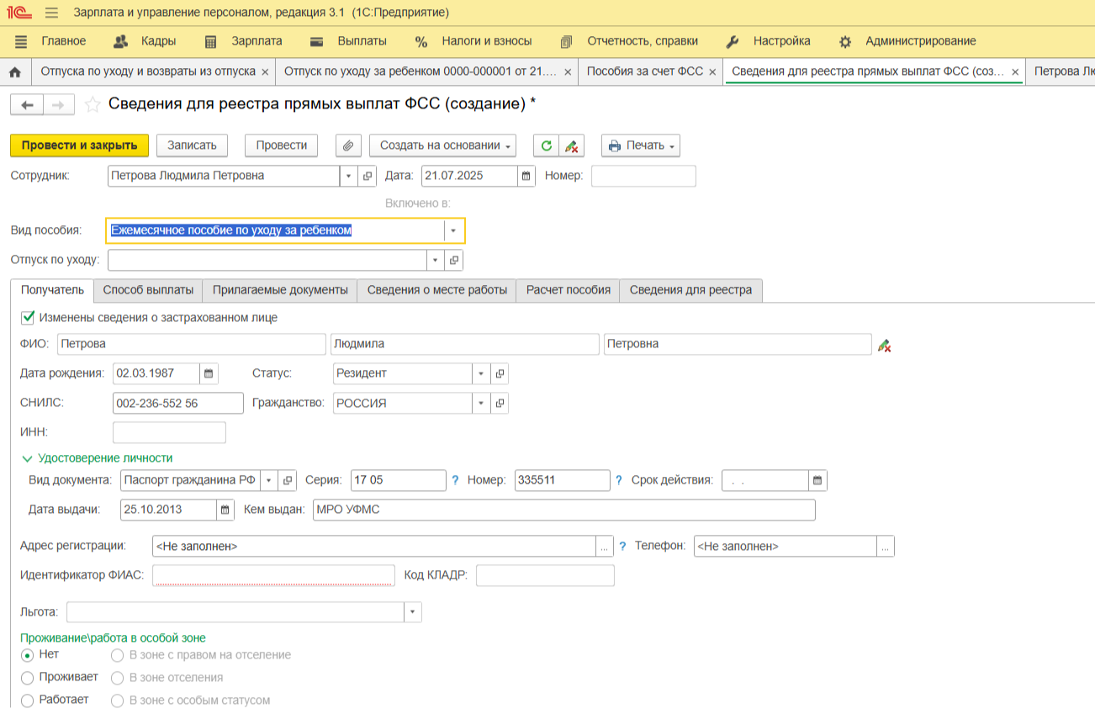The width and height of the screenshot is (1095, 714).
Task: Open the calendar for document date field
Action: click(526, 176)
